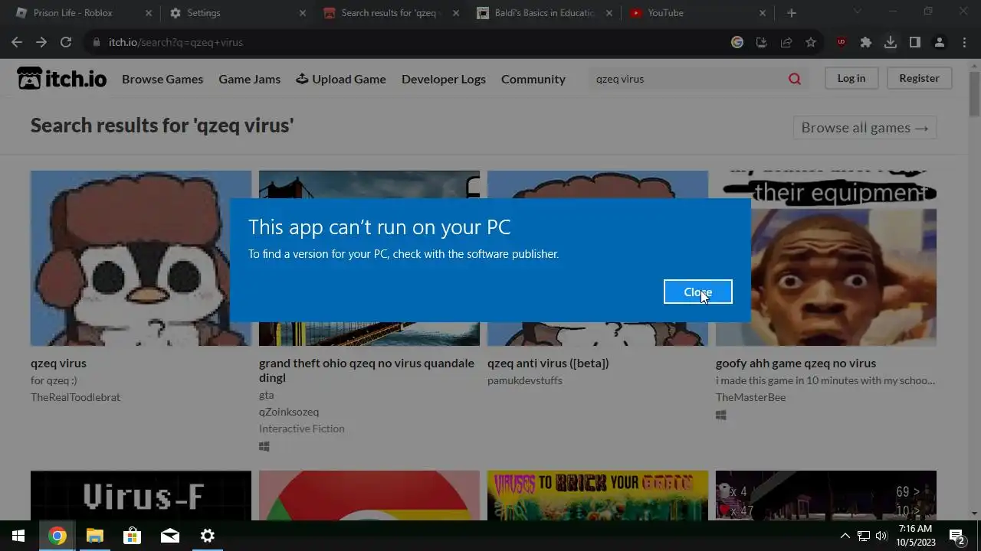The width and height of the screenshot is (981, 551).
Task: Open Mail app from the taskbar
Action: pyautogui.click(x=169, y=536)
